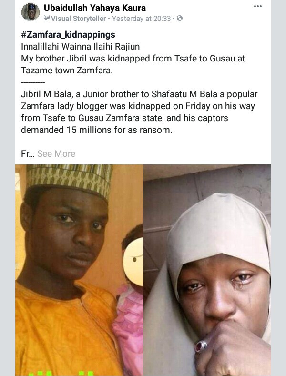Open the #Zamfara_kidnappings hashtag
This screenshot has height=376, width=286.
(68, 35)
